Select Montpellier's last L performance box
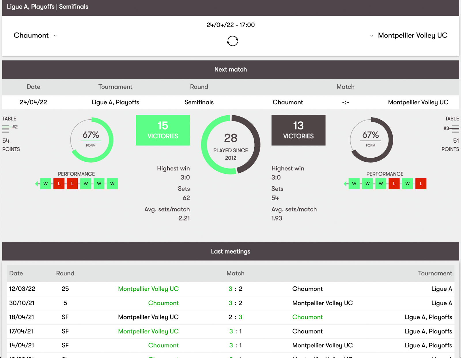 tap(421, 184)
